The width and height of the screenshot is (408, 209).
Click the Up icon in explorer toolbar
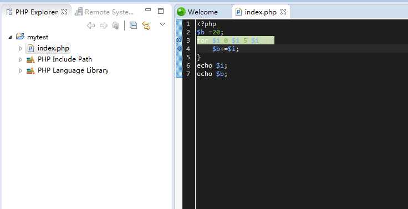click(x=116, y=26)
